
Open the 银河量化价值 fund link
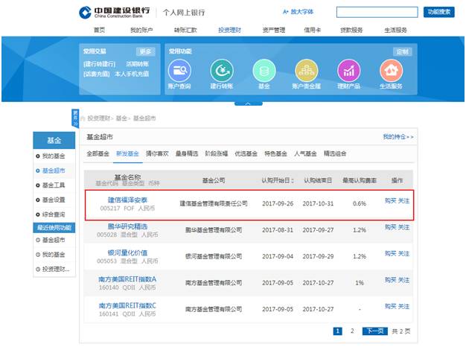click(127, 253)
